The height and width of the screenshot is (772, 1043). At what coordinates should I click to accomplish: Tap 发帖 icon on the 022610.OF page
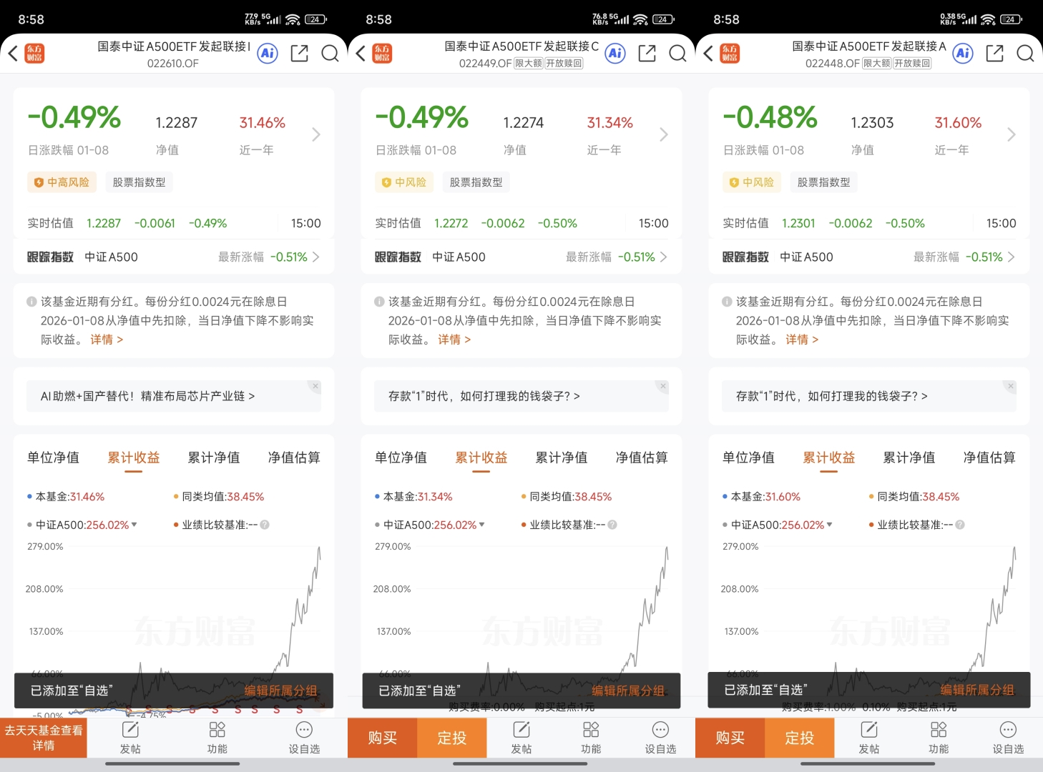pos(130,738)
